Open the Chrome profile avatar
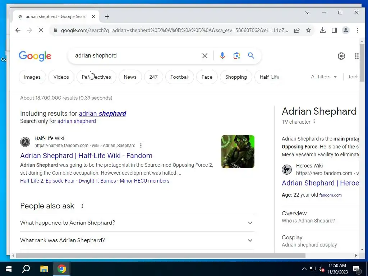 pos(346,30)
